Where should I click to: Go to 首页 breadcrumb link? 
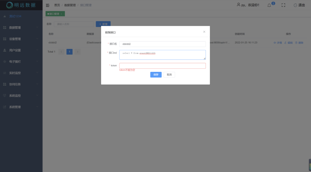point(57,5)
